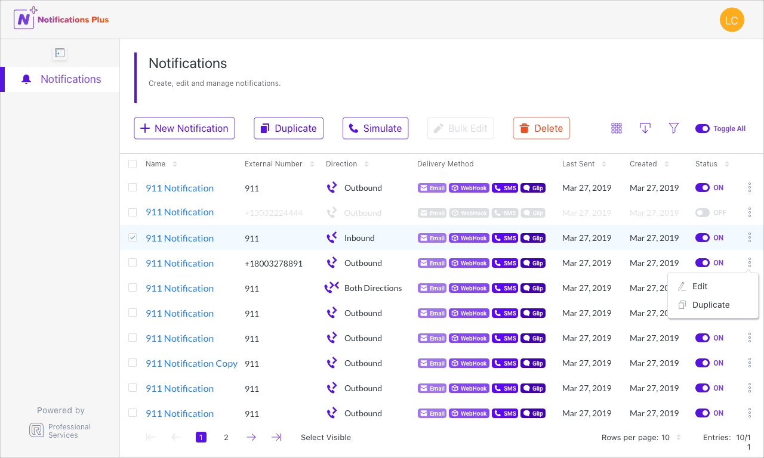Screen dimensions: 764x458
Task: Enable the OFF status toggle for +13032224444
Action: 703,213
